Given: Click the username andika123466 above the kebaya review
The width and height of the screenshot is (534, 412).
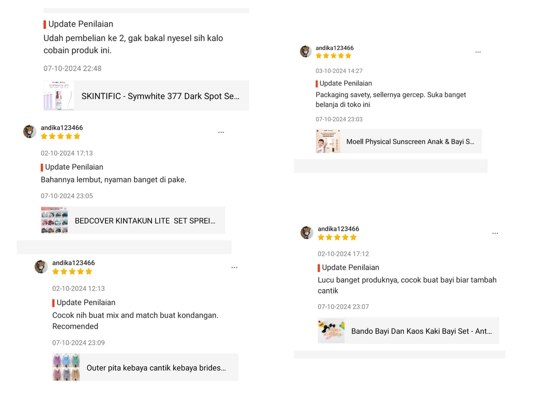Looking at the screenshot, I should (x=73, y=262).
